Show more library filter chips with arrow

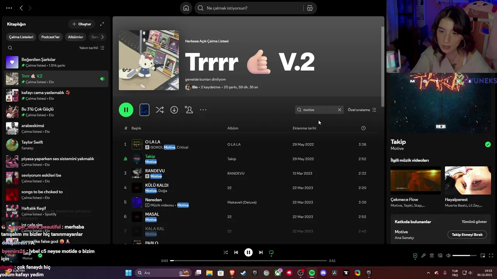coord(102,37)
